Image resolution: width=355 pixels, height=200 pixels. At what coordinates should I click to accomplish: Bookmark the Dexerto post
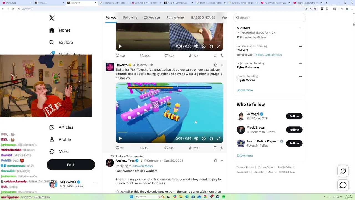coord(215,148)
